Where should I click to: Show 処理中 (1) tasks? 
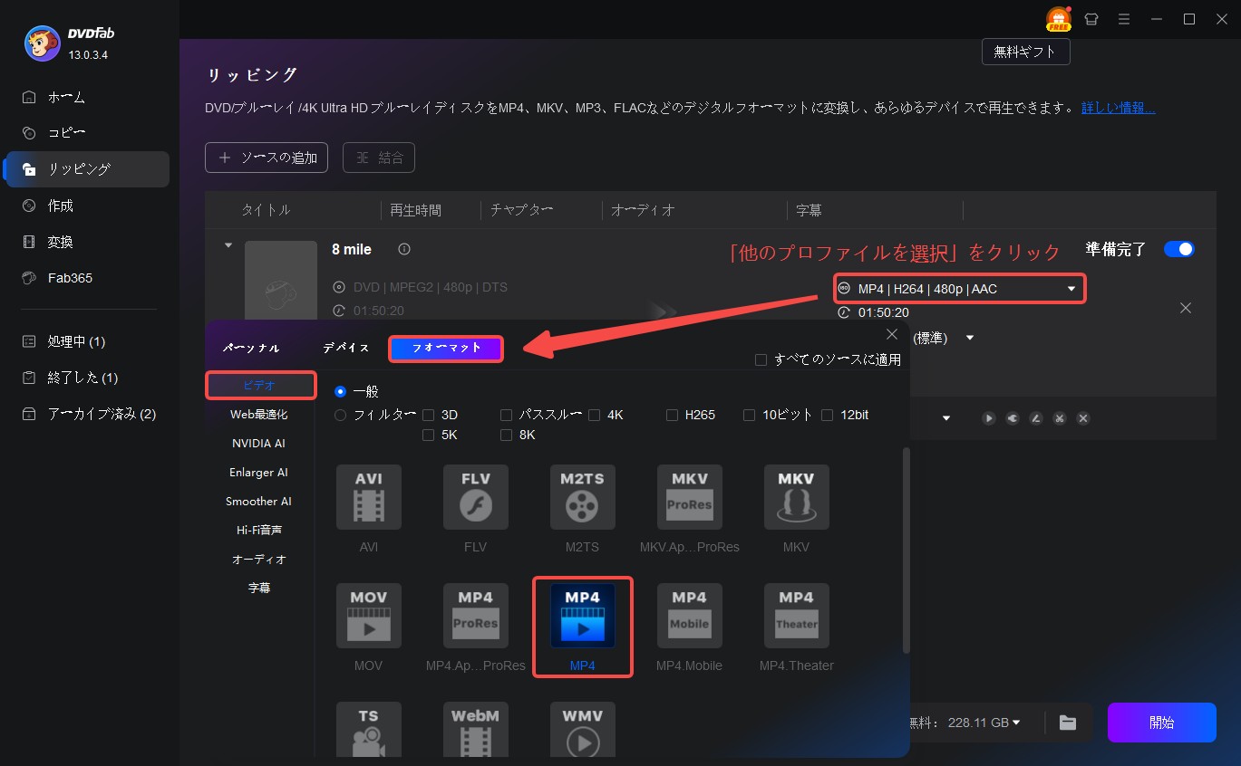[87, 341]
